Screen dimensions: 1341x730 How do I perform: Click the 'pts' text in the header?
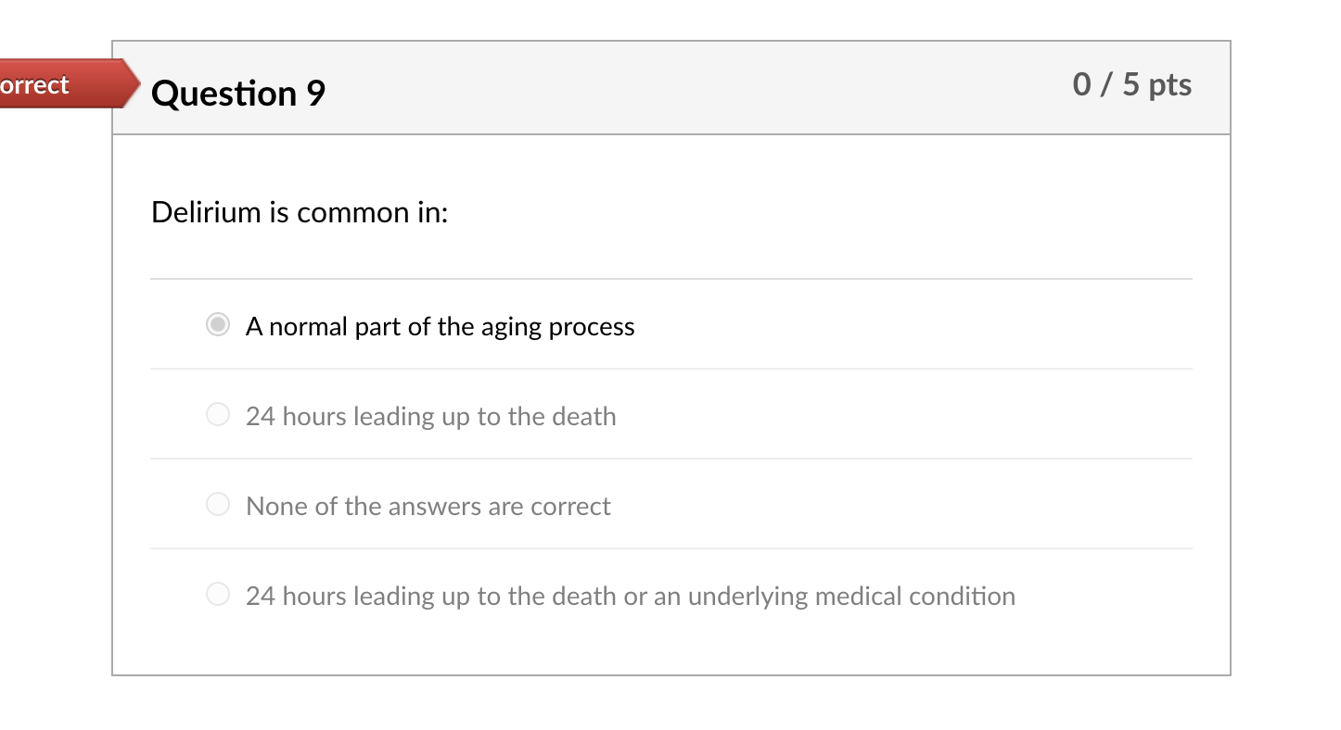1169,84
